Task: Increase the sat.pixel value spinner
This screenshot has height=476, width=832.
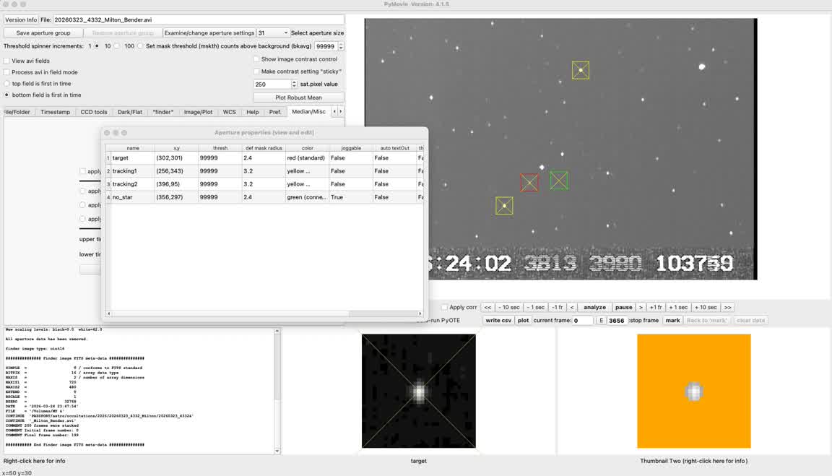Action: pyautogui.click(x=294, y=82)
